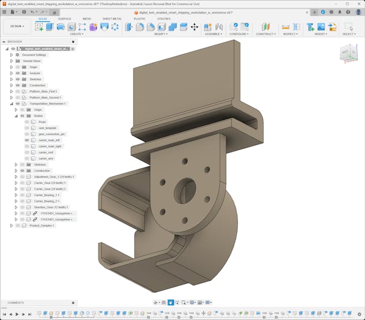The height and width of the screenshot is (320, 365).
Task: Switch to the SURFACE tab
Action: [64, 18]
